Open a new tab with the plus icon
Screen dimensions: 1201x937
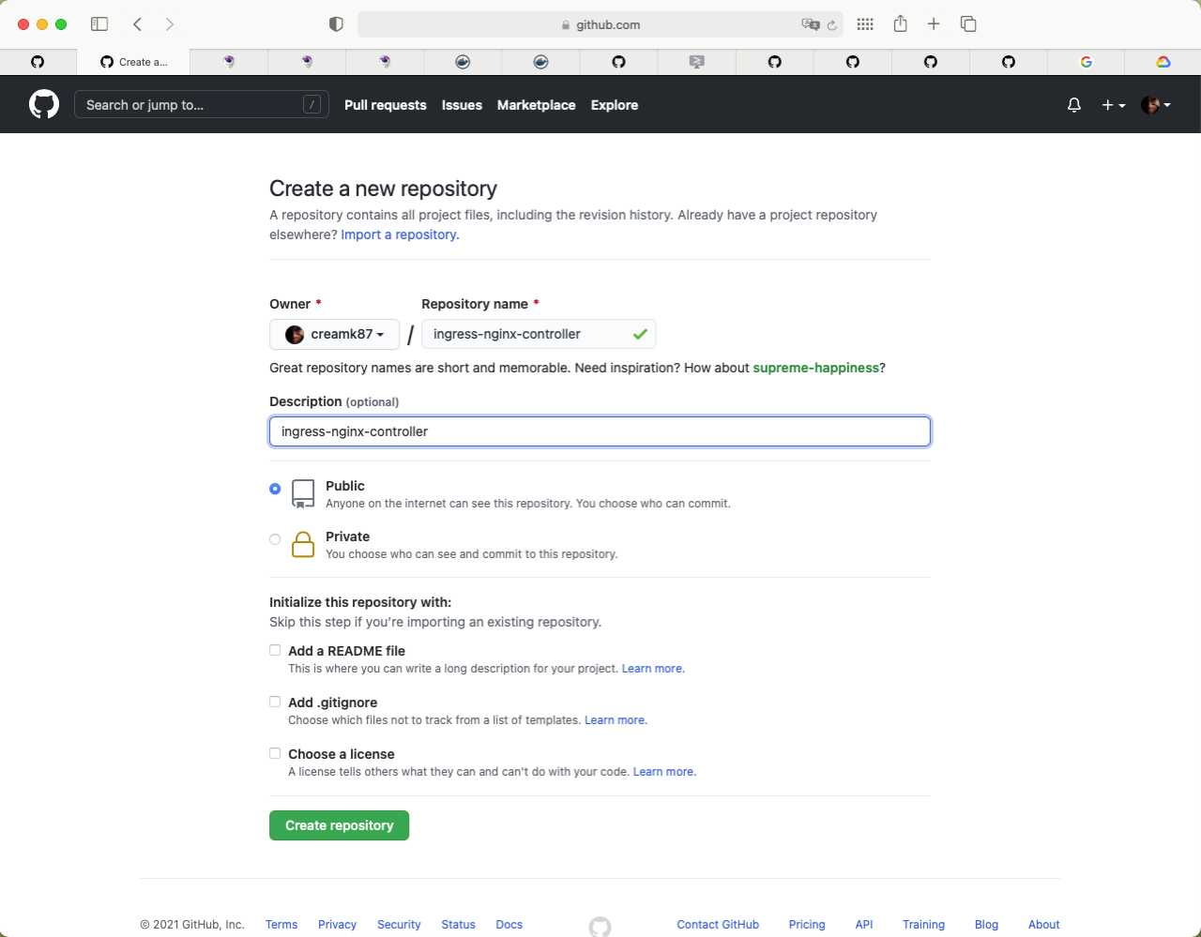934,24
